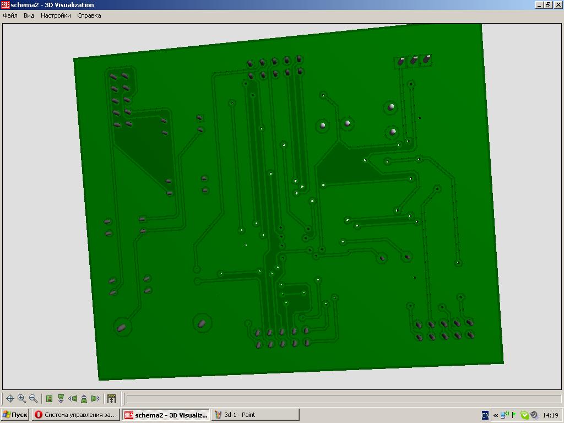Select the back view icon

(84, 399)
